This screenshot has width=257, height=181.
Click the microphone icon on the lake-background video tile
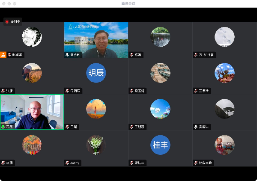pos(67,55)
